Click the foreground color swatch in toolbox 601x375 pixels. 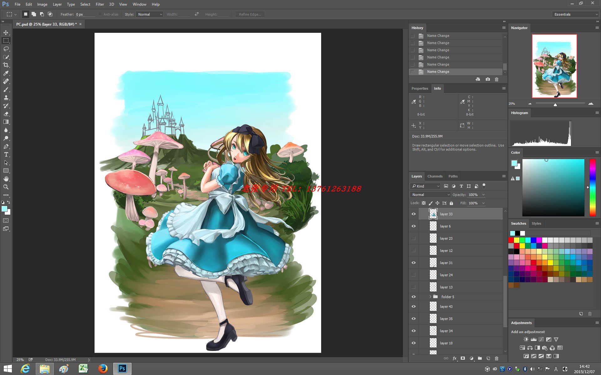click(x=4, y=209)
